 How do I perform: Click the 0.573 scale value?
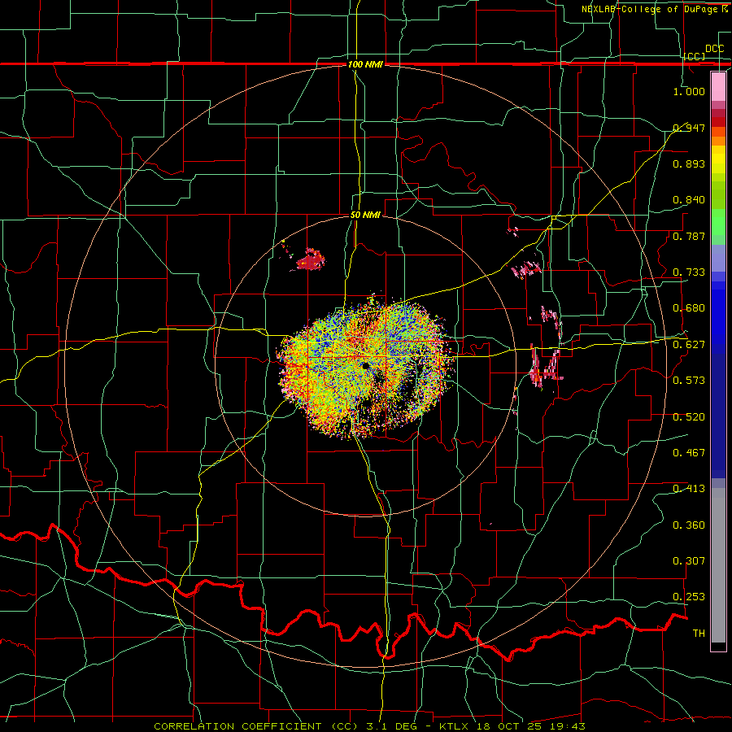coord(689,381)
